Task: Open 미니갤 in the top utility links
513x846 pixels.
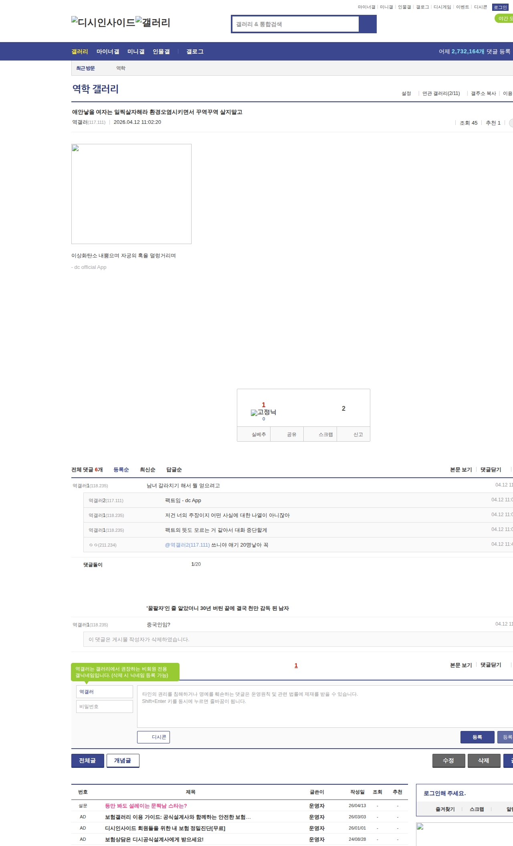Action: tap(386, 7)
